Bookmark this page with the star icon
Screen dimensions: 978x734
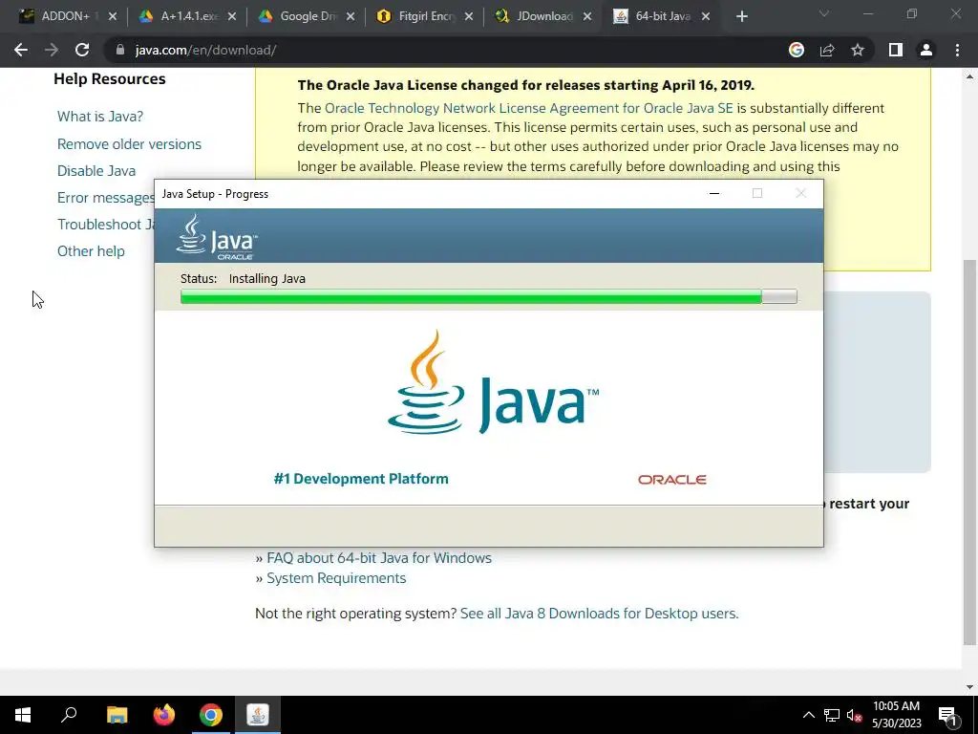(x=858, y=50)
